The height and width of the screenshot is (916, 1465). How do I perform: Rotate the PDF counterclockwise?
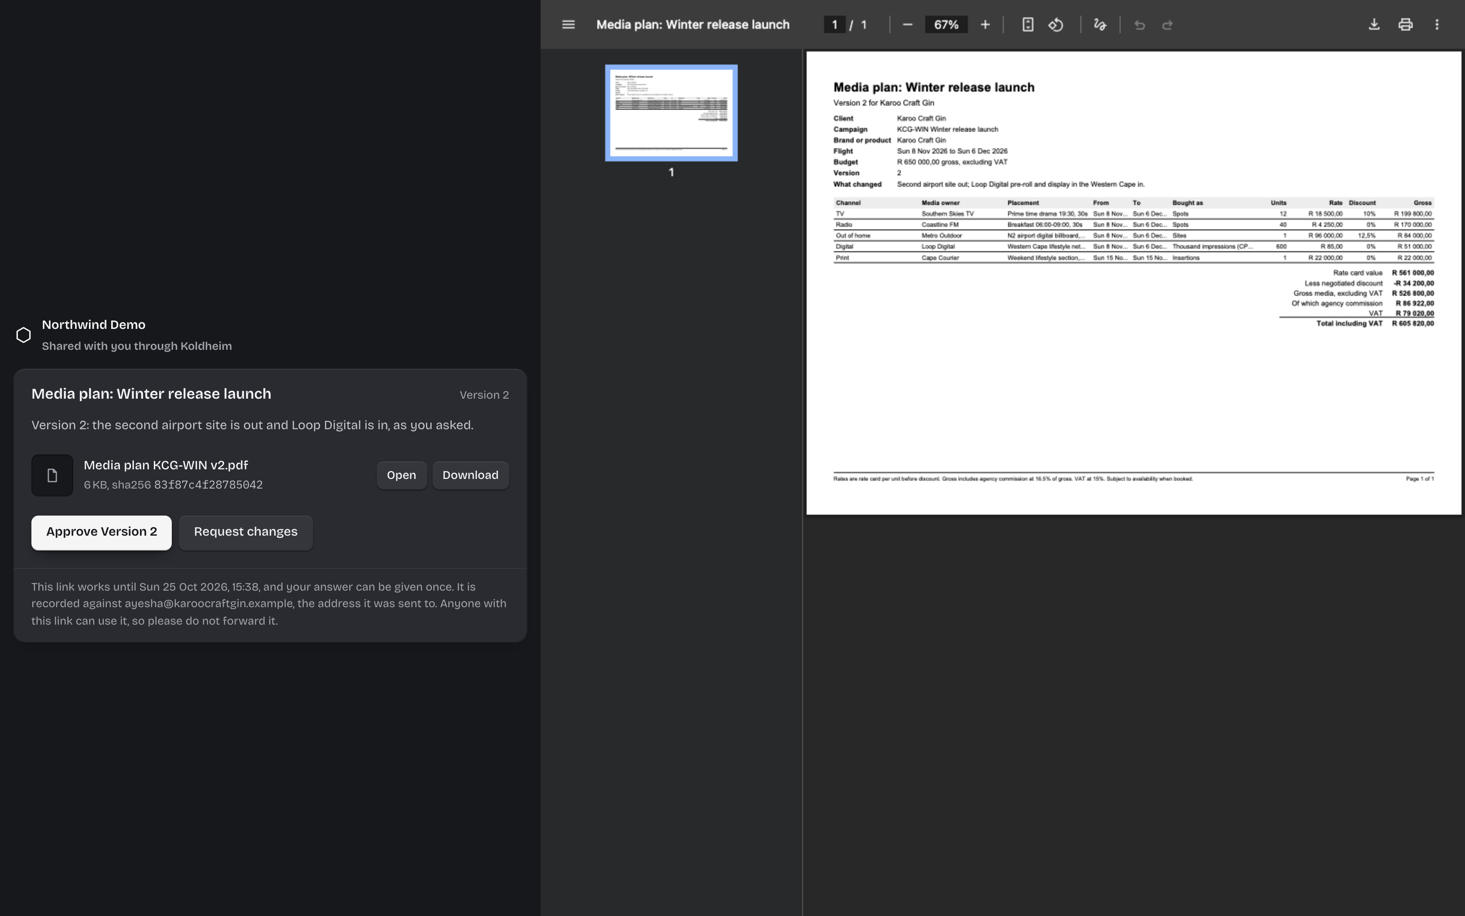pos(1056,25)
